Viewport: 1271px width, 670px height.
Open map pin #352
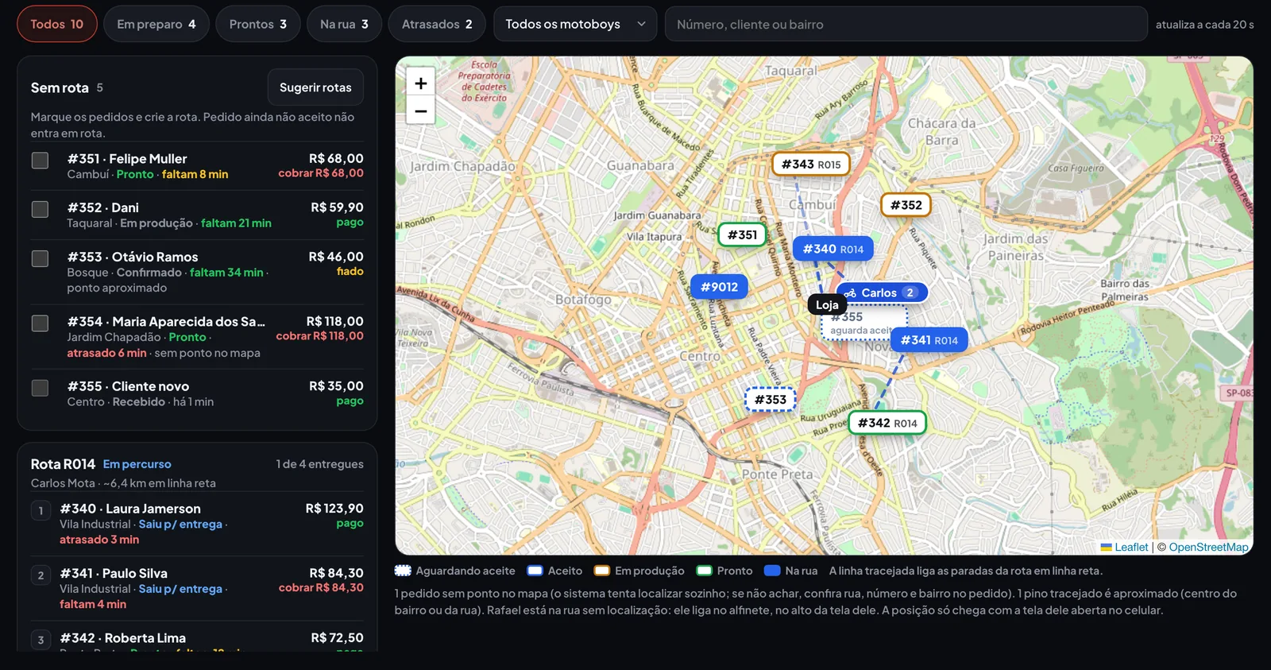point(906,205)
